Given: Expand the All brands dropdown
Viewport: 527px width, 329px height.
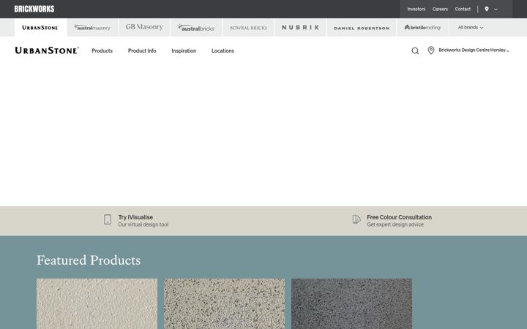Looking at the screenshot, I should click(471, 28).
